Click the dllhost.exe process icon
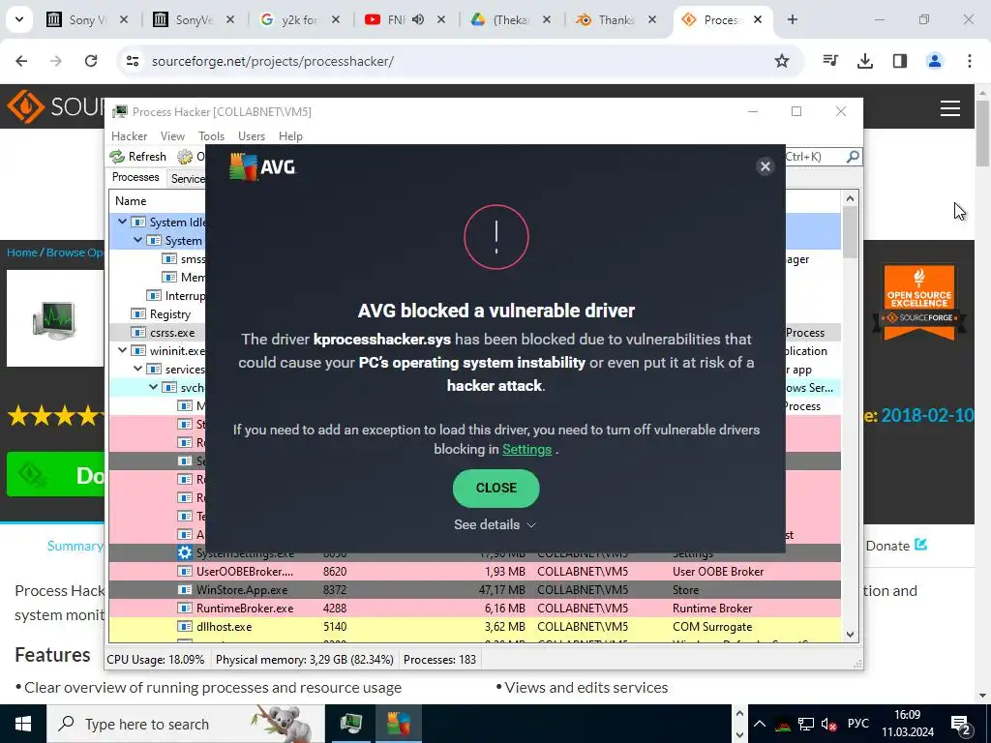This screenshot has height=743, width=991. tap(185, 626)
